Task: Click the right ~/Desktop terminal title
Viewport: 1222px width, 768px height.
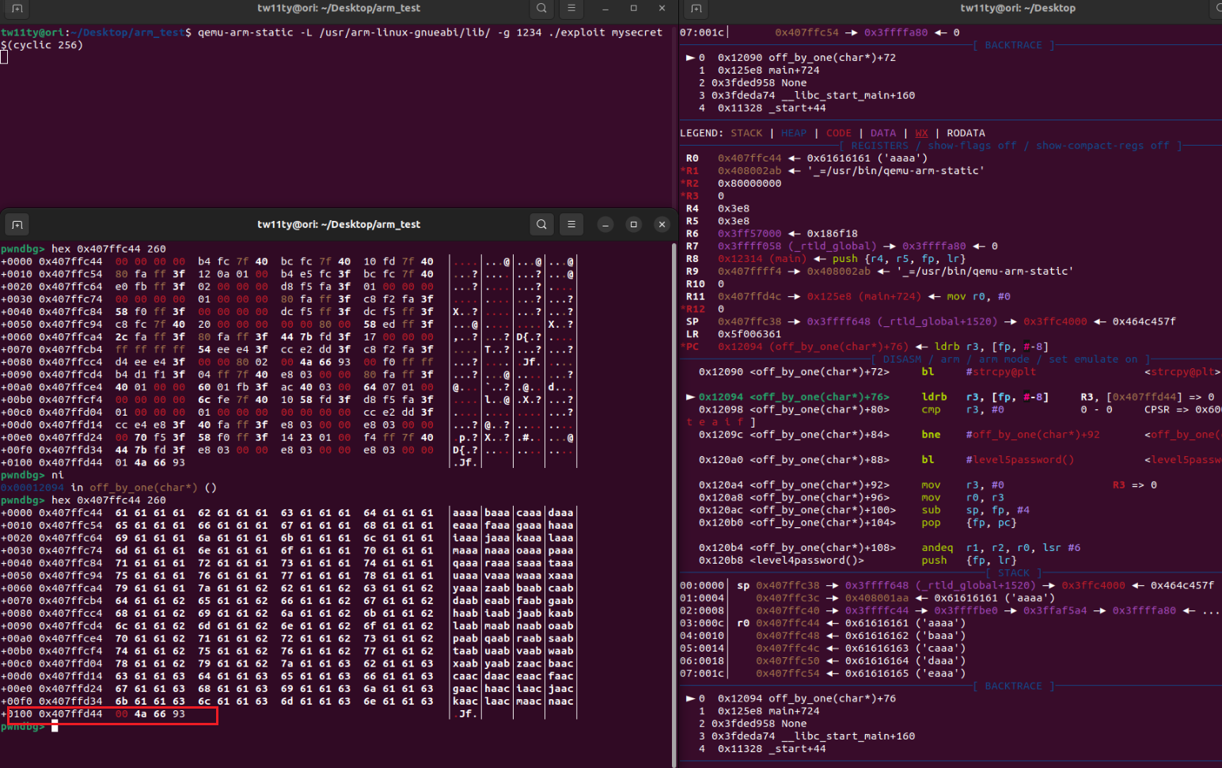Action: coord(1017,8)
